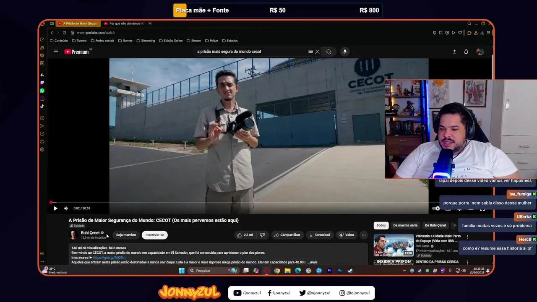
Task: Open the Ruhi Çenet channel name
Action: coord(90,233)
